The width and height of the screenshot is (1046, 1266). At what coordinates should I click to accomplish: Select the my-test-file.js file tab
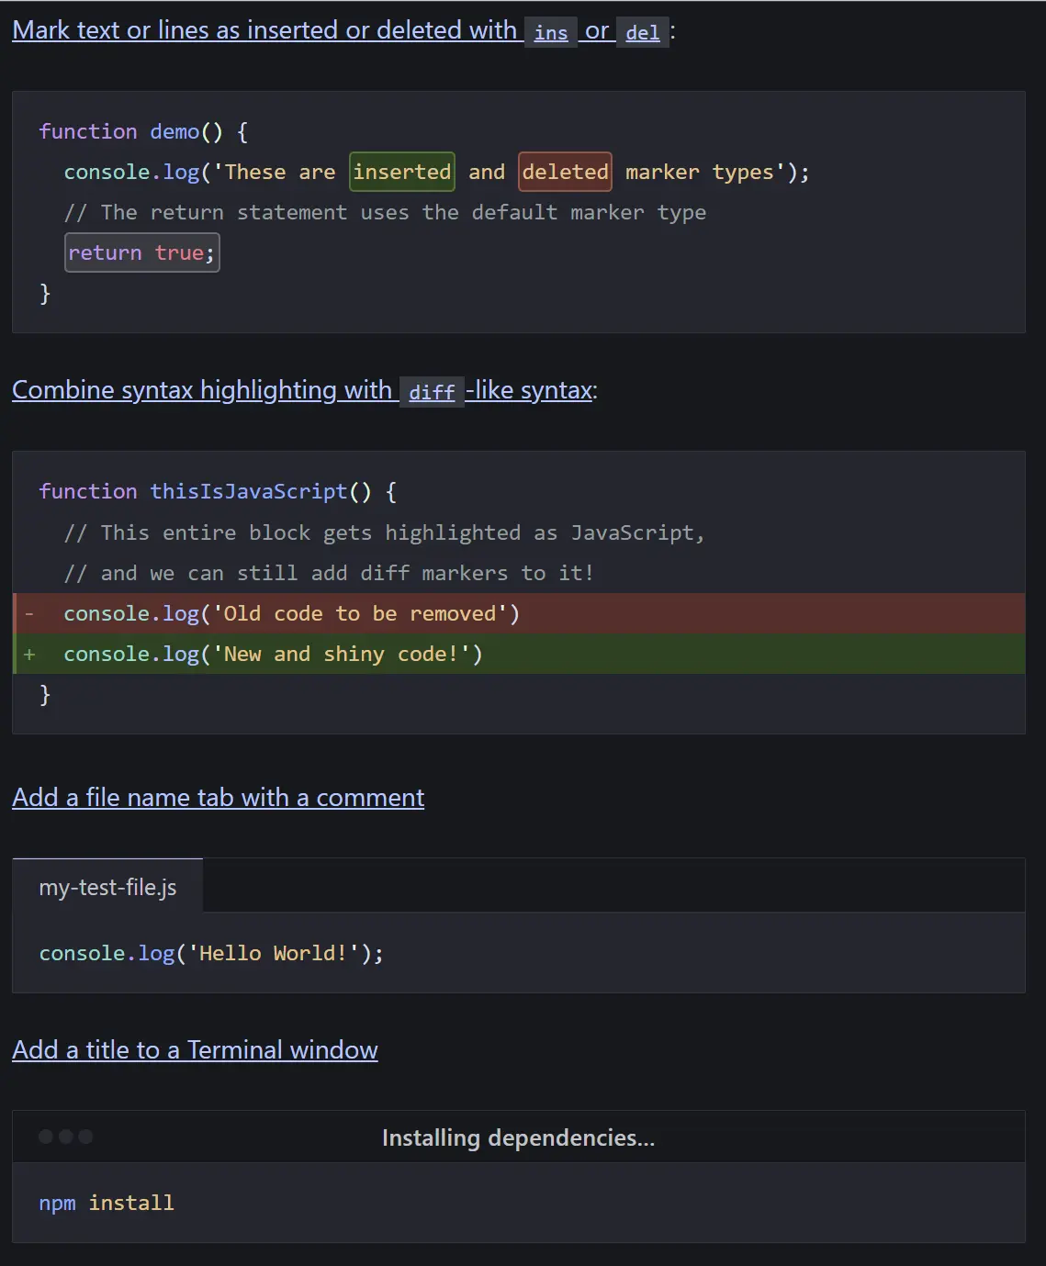coord(107,887)
